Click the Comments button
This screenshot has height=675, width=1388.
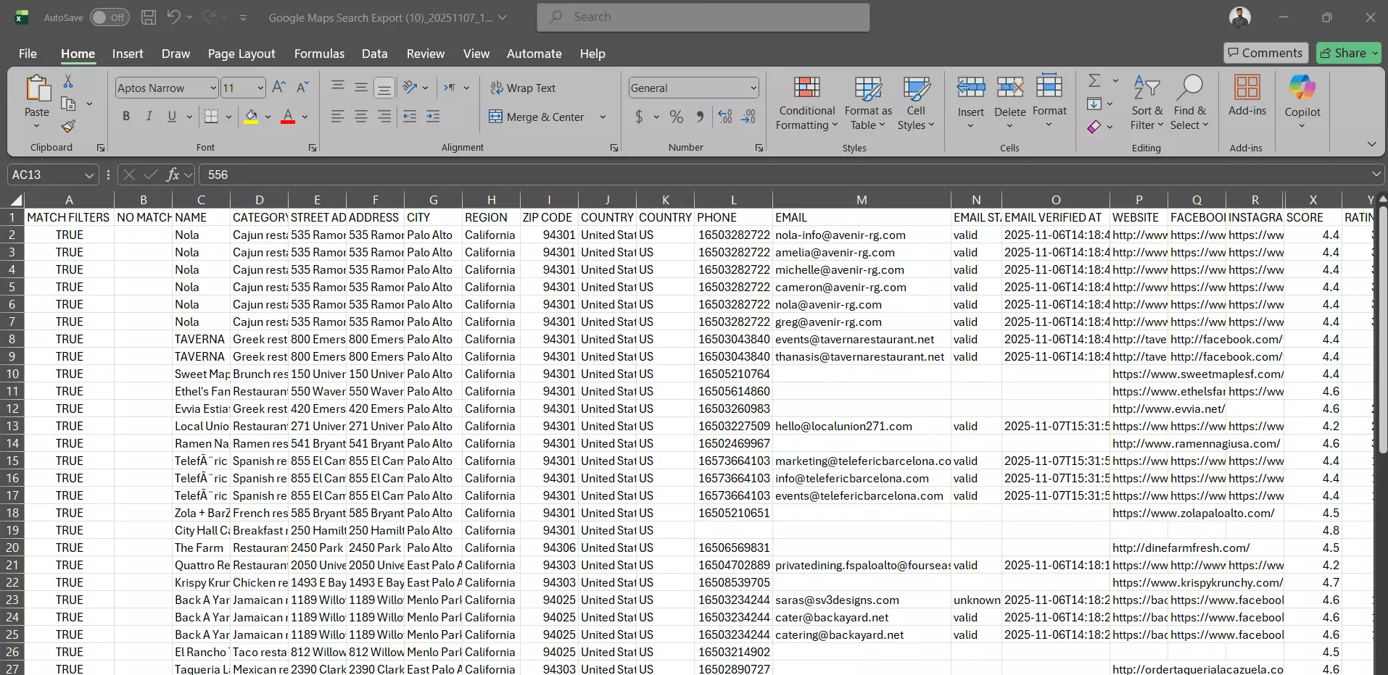tap(1265, 53)
